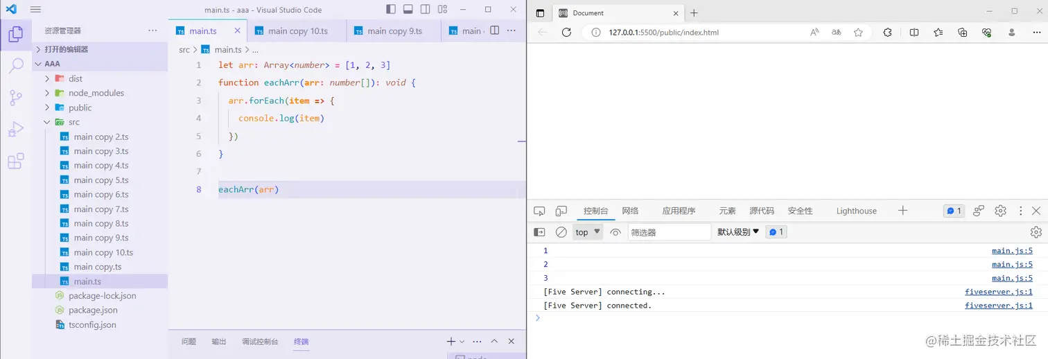
Task: Create a new terminal with plus icon
Action: coord(451,342)
